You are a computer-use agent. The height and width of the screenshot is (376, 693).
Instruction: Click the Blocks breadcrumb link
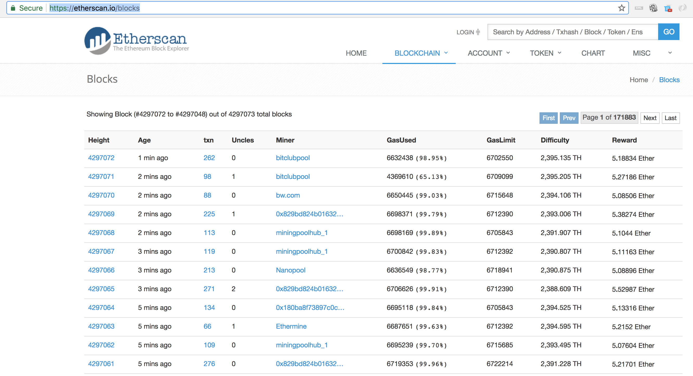[669, 80]
